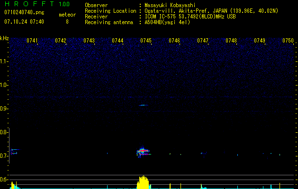Click the 0742 time marker
The image size is (298, 189).
61,41
